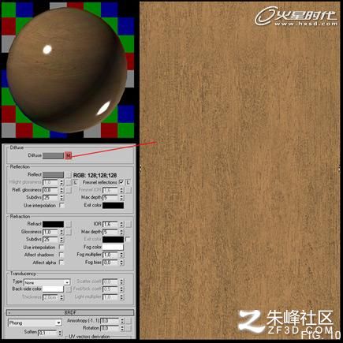343x343 pixels.
Task: Click the Reflect map slot button
Action: point(69,175)
